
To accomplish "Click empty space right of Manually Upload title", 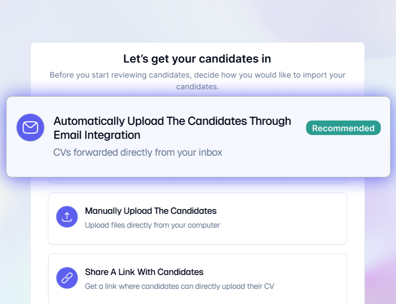I will [x=283, y=211].
